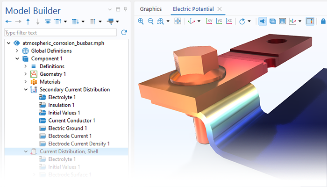
Task: Toggle the scene light button
Action: [263, 21]
